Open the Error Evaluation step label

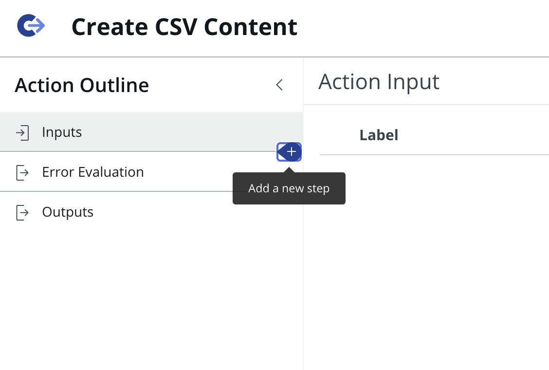(x=93, y=172)
